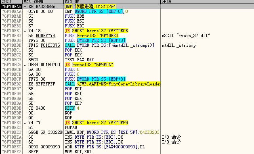Click hex bytes E8 8FFBFFFF

(42, 84)
